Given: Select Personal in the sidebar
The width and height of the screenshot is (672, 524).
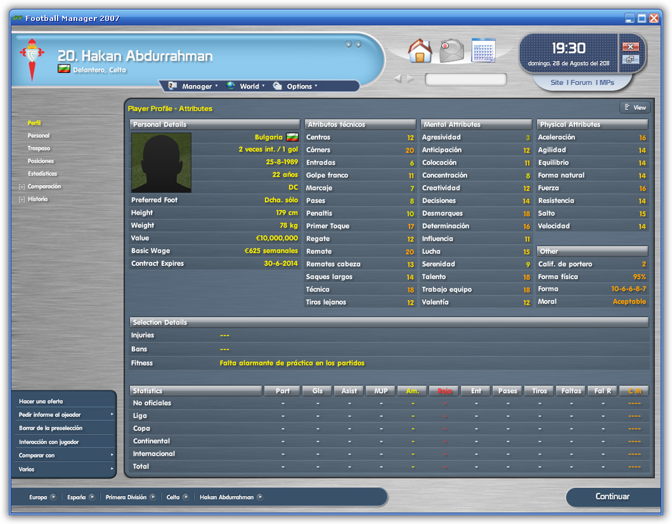Looking at the screenshot, I should (x=39, y=136).
